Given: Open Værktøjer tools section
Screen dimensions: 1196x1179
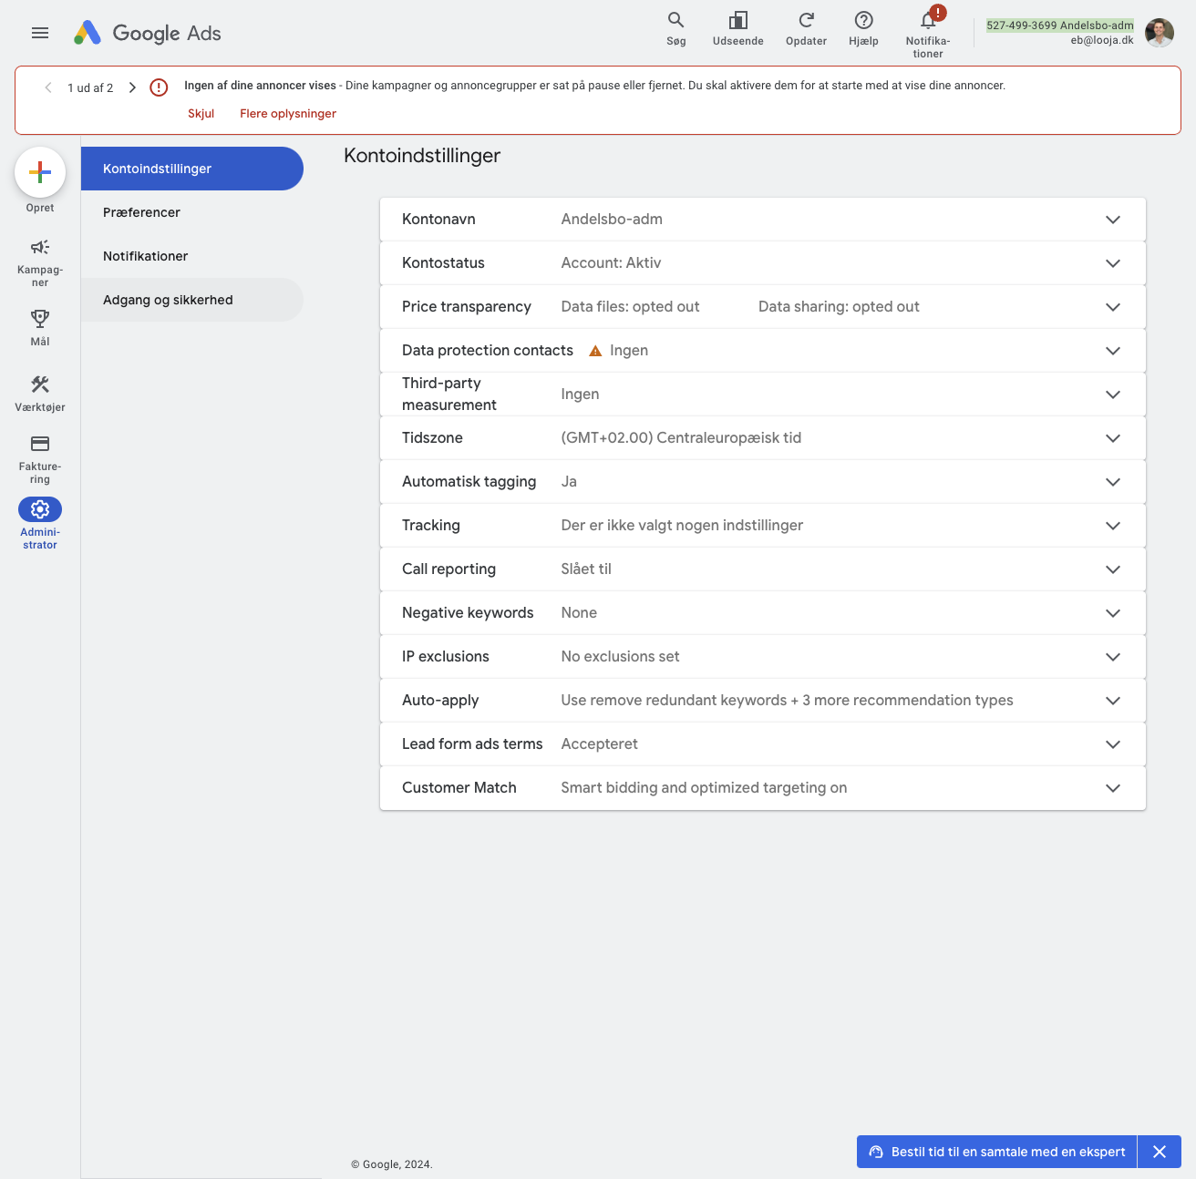Looking at the screenshot, I should coord(40,394).
